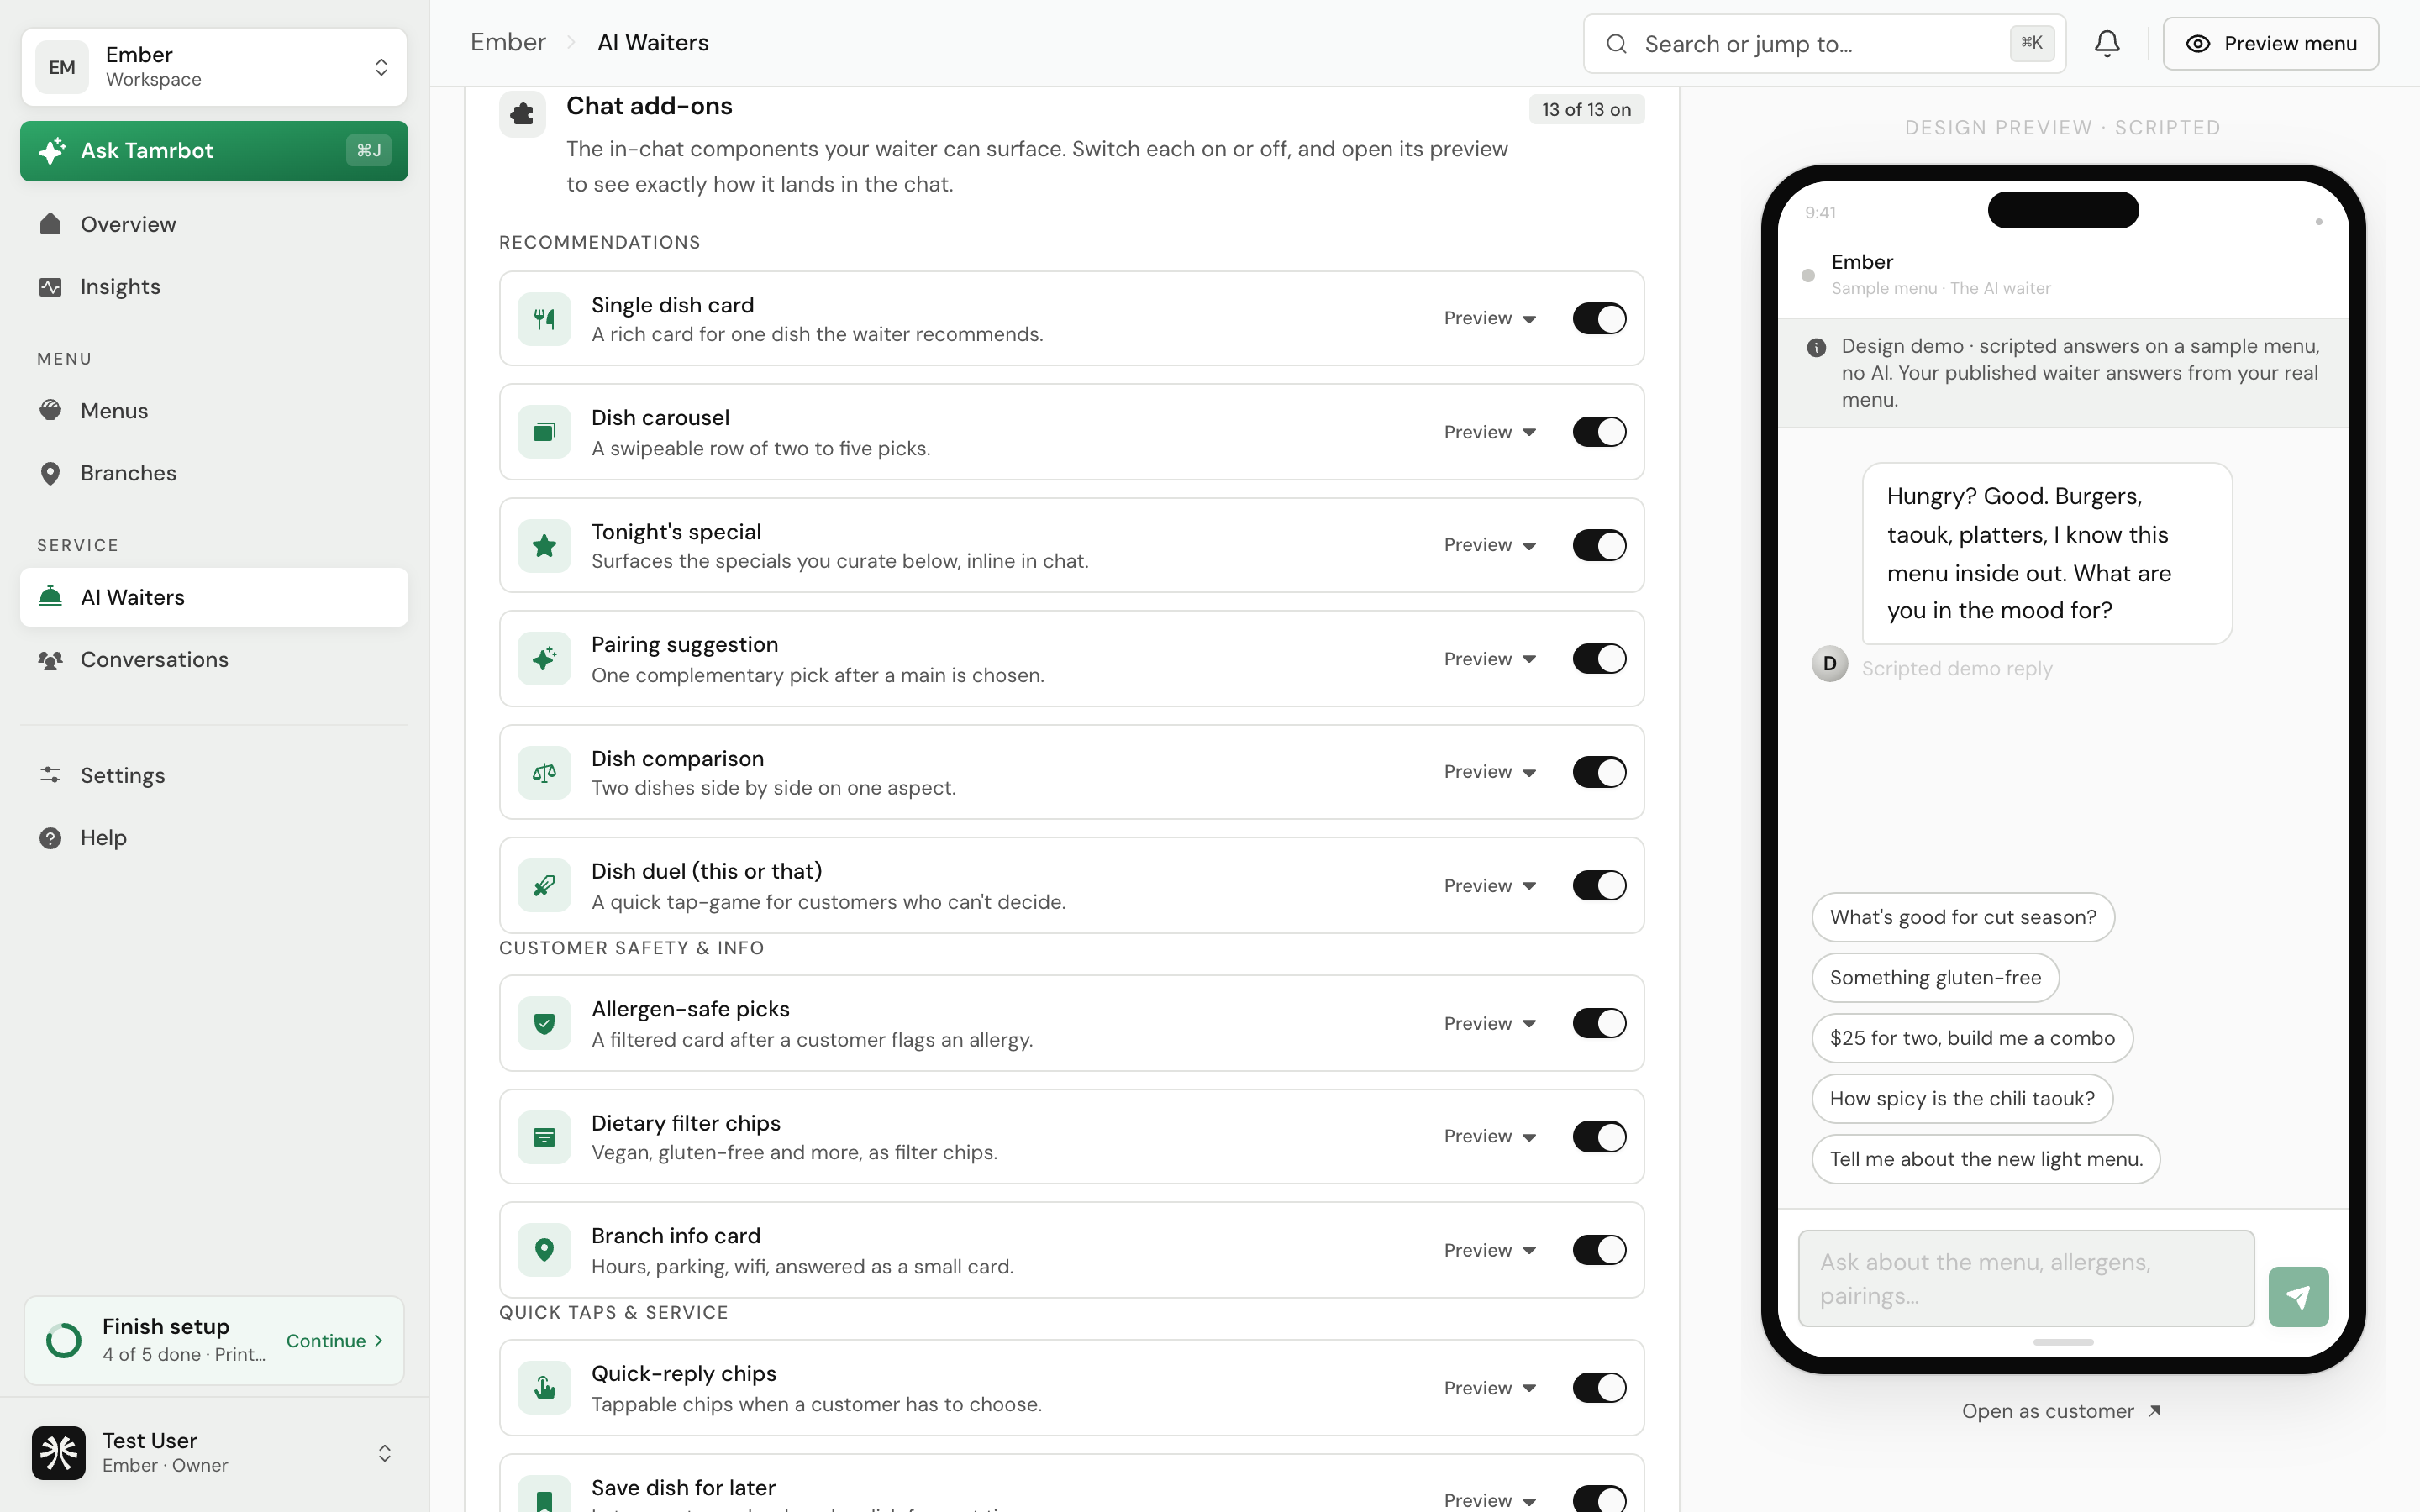Image resolution: width=2420 pixels, height=1512 pixels.
Task: Switch off Pairing suggestion
Action: [1599, 659]
